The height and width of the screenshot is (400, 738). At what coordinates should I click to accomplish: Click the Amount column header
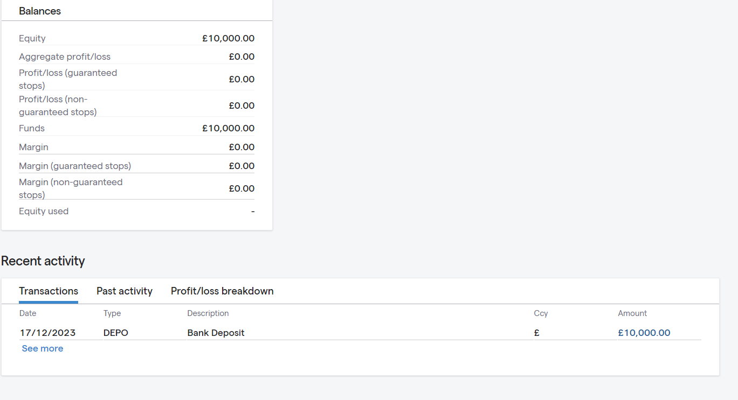(x=632, y=313)
